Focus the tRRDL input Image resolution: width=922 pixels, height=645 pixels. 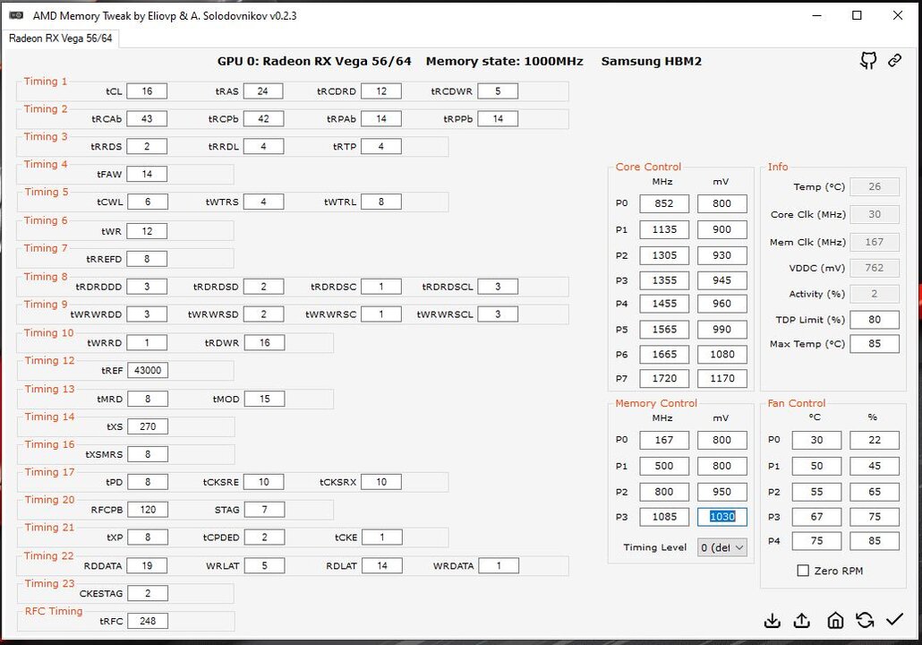pos(263,147)
